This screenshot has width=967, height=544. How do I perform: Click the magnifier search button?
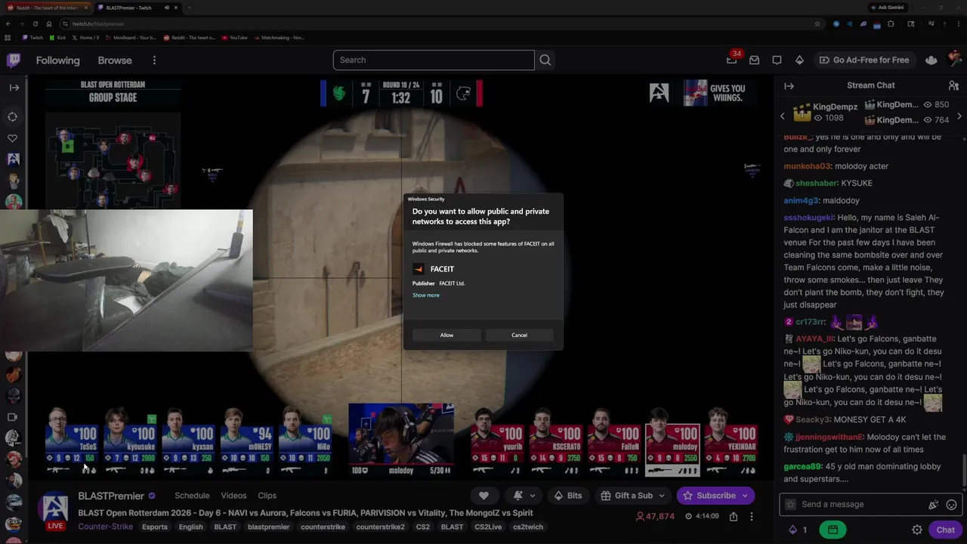(545, 60)
